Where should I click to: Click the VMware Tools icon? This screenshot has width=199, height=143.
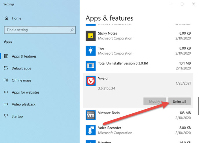pyautogui.click(x=91, y=115)
